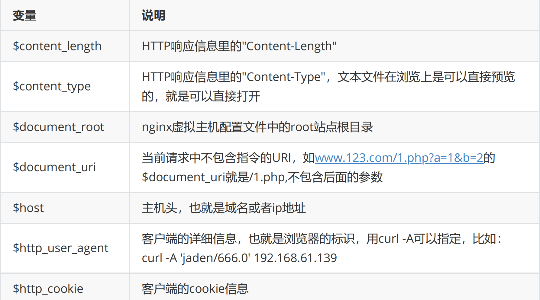Image resolution: width=540 pixels, height=300 pixels.
Task: Click the 就是可以直接打开 text line
Action: 201,96
